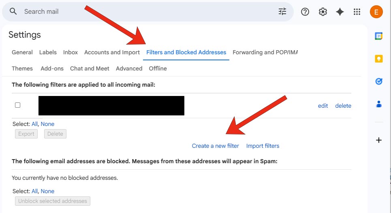Open the Gemini sparkle icon
This screenshot has height=213, width=391.
(x=340, y=12)
